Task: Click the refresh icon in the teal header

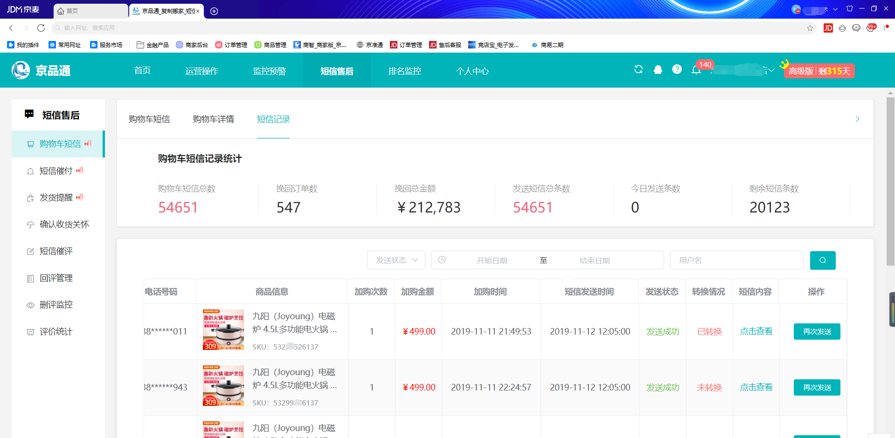Action: click(x=638, y=69)
